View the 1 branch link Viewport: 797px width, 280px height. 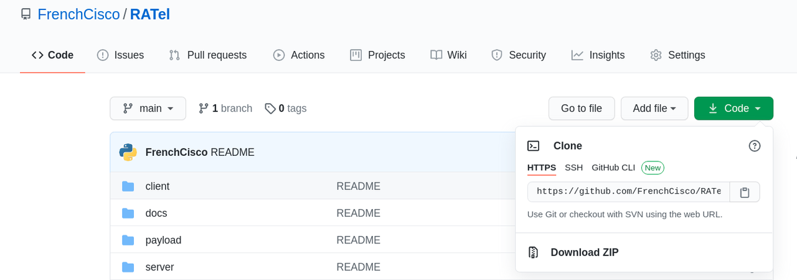pos(225,109)
